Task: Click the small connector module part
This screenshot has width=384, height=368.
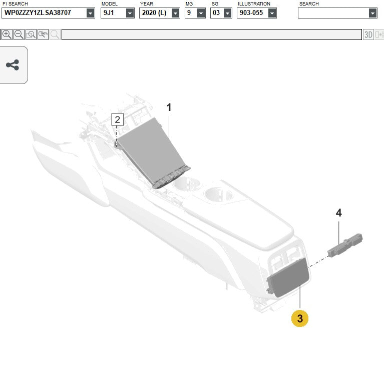Action: pos(345,245)
